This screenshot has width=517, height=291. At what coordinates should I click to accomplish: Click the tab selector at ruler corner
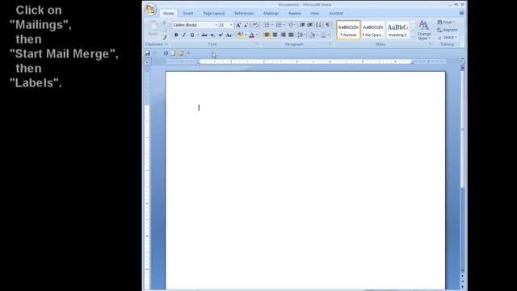[147, 61]
